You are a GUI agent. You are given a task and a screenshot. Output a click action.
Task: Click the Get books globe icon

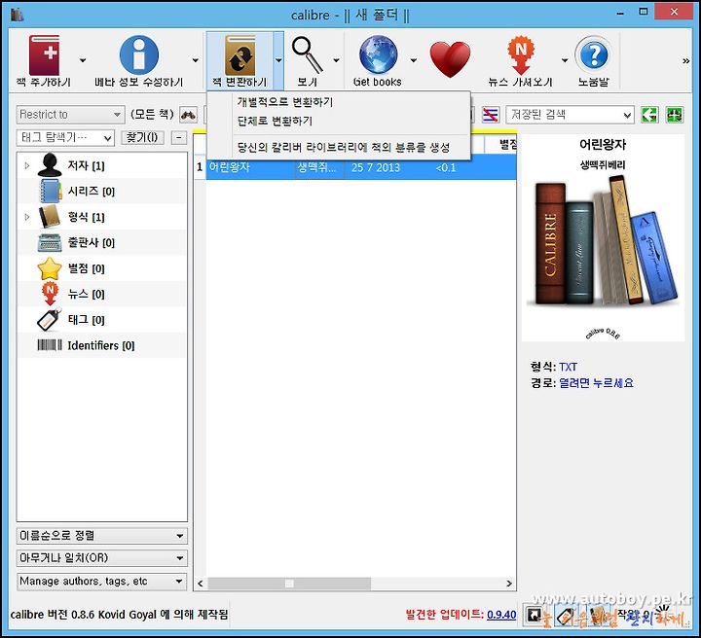[x=378, y=54]
